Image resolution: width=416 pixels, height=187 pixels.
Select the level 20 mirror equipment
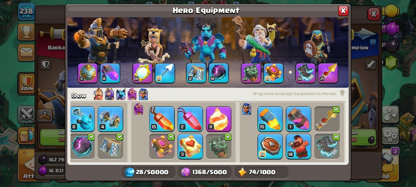pyautogui.click(x=142, y=73)
